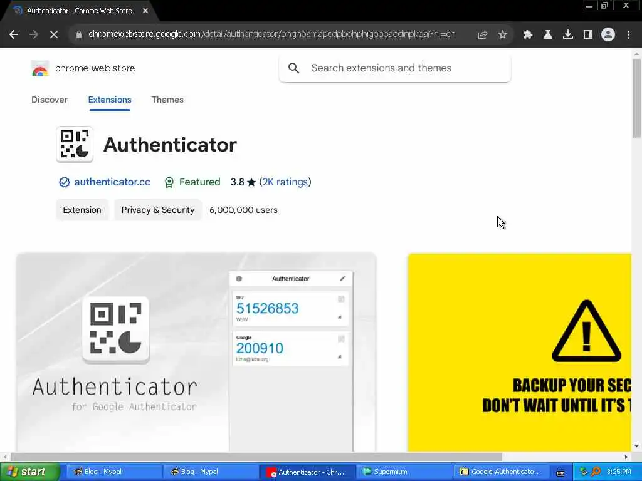Click the share page icon in address bar
Screen dimensions: 642x481
(x=483, y=35)
